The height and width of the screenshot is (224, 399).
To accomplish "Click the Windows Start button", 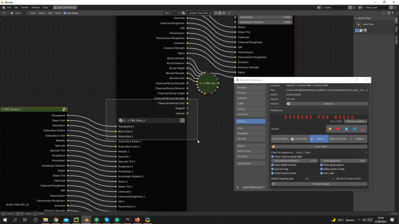I will [x=5, y=220].
